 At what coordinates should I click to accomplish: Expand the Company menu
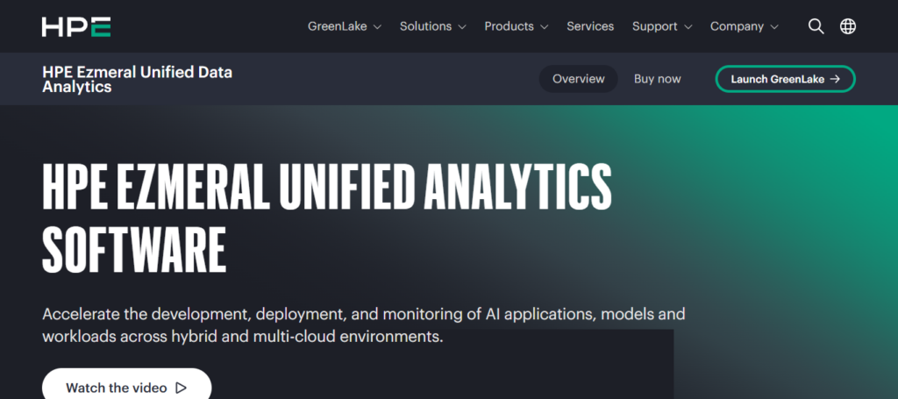click(744, 26)
